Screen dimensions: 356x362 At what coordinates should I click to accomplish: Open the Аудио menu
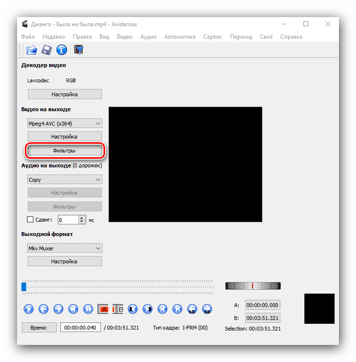tap(149, 37)
